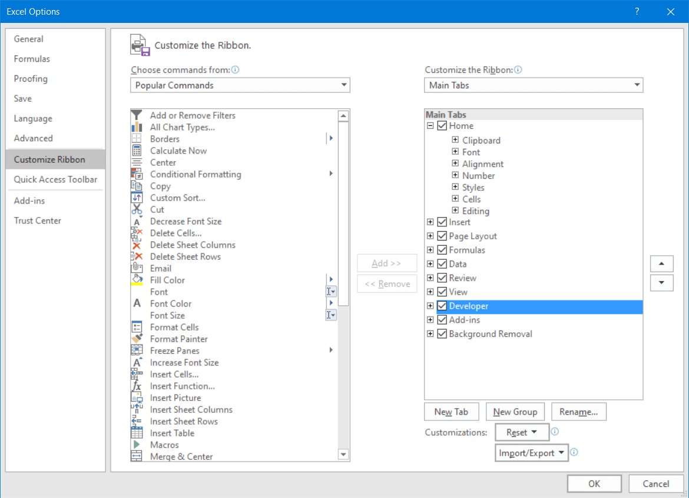Toggle the Add-ins tab checkbox
This screenshot has height=498, width=689.
coord(442,320)
